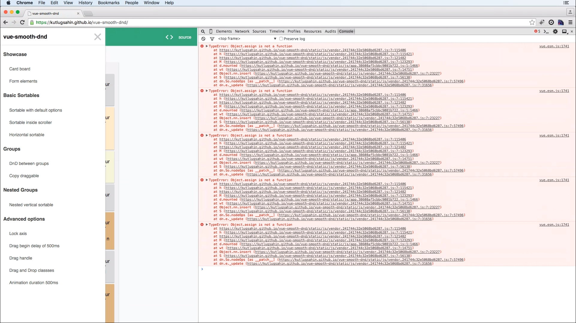Open the People menu

132,3
